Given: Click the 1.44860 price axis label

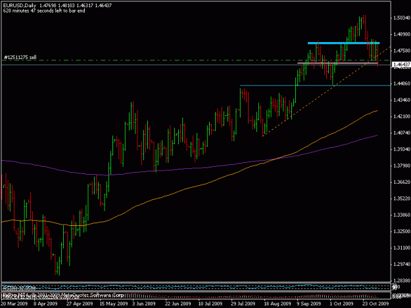Looking at the screenshot, I should pos(402,83).
